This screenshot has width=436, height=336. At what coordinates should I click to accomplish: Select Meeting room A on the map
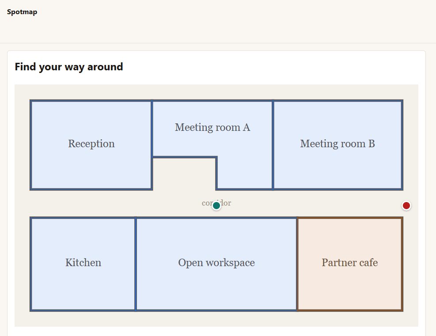tap(212, 128)
